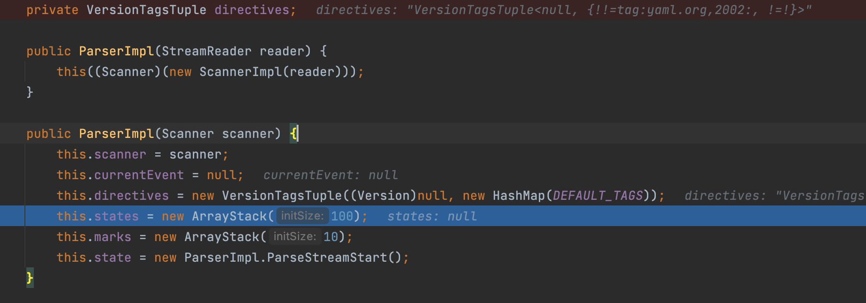Click the highlighted opening brace after scanner
Screen dimensions: 866x303
pyautogui.click(x=293, y=134)
